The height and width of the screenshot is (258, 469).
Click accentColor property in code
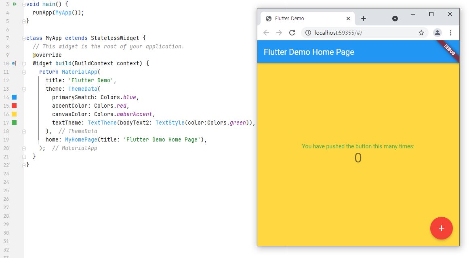tap(70, 106)
